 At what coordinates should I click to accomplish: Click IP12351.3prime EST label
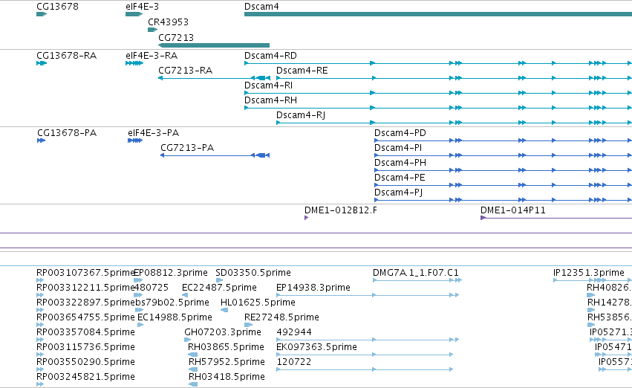point(589,273)
